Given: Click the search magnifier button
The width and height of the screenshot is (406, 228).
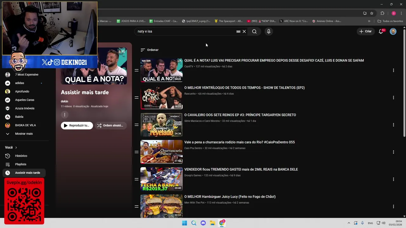Looking at the screenshot, I should 254,31.
